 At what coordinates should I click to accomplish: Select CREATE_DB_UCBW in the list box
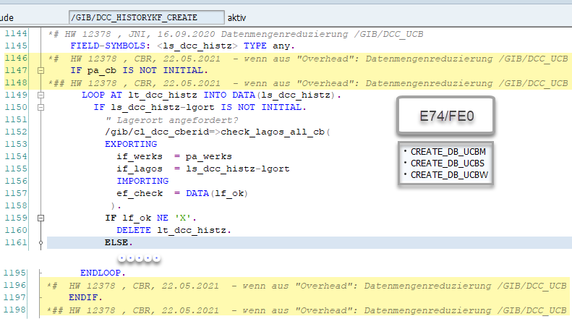pos(445,175)
